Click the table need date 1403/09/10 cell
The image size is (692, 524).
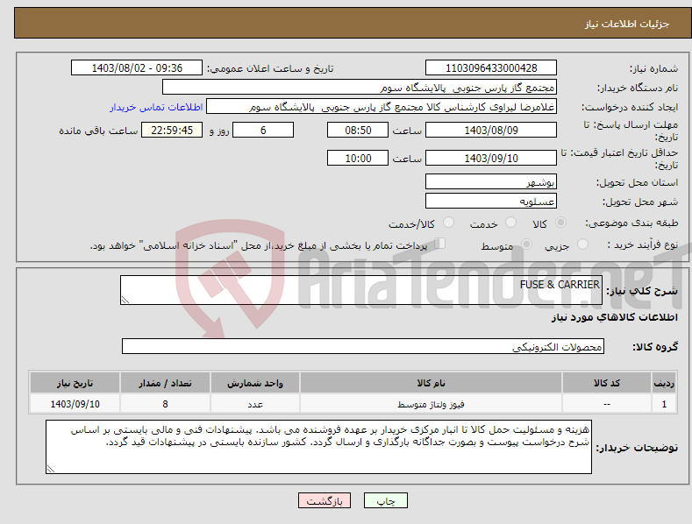tap(75, 404)
